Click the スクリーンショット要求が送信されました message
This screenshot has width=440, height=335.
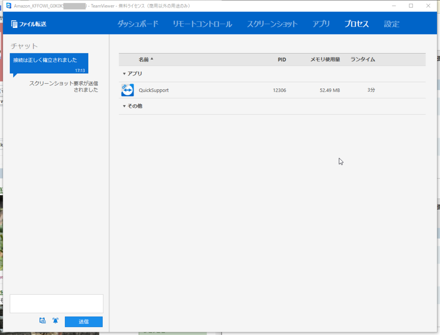(64, 87)
